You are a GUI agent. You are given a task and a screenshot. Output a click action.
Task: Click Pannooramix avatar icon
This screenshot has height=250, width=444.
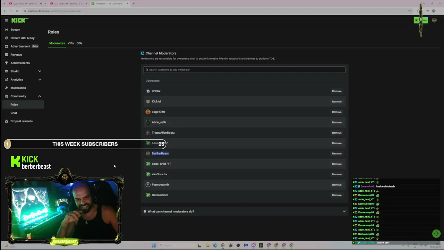(148, 185)
